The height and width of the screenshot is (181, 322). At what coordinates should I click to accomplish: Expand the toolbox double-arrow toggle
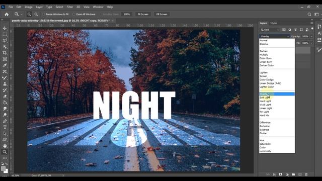2,20
